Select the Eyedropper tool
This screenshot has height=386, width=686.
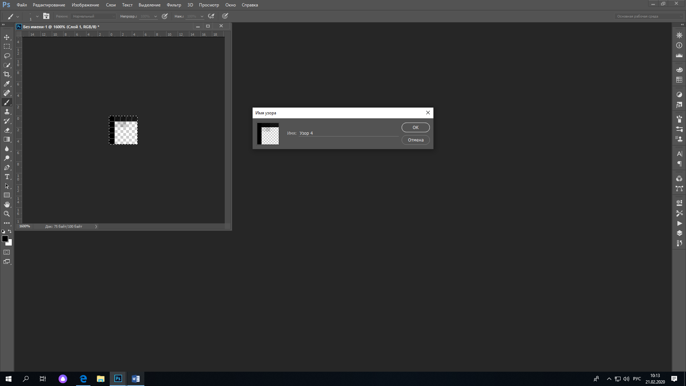[7, 84]
